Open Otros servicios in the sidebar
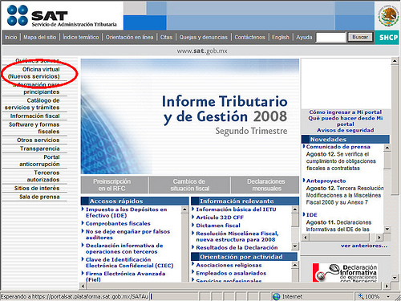Image resolution: width=401 pixels, height=301 pixels. (x=38, y=140)
